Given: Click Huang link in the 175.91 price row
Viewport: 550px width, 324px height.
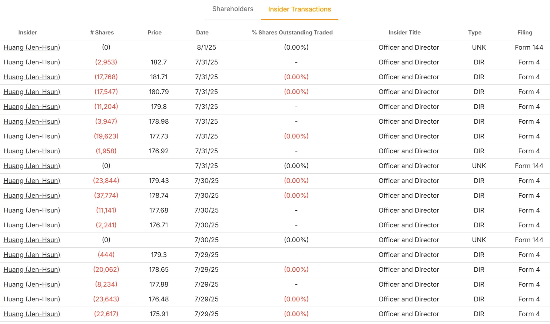Looking at the screenshot, I should 32,314.
